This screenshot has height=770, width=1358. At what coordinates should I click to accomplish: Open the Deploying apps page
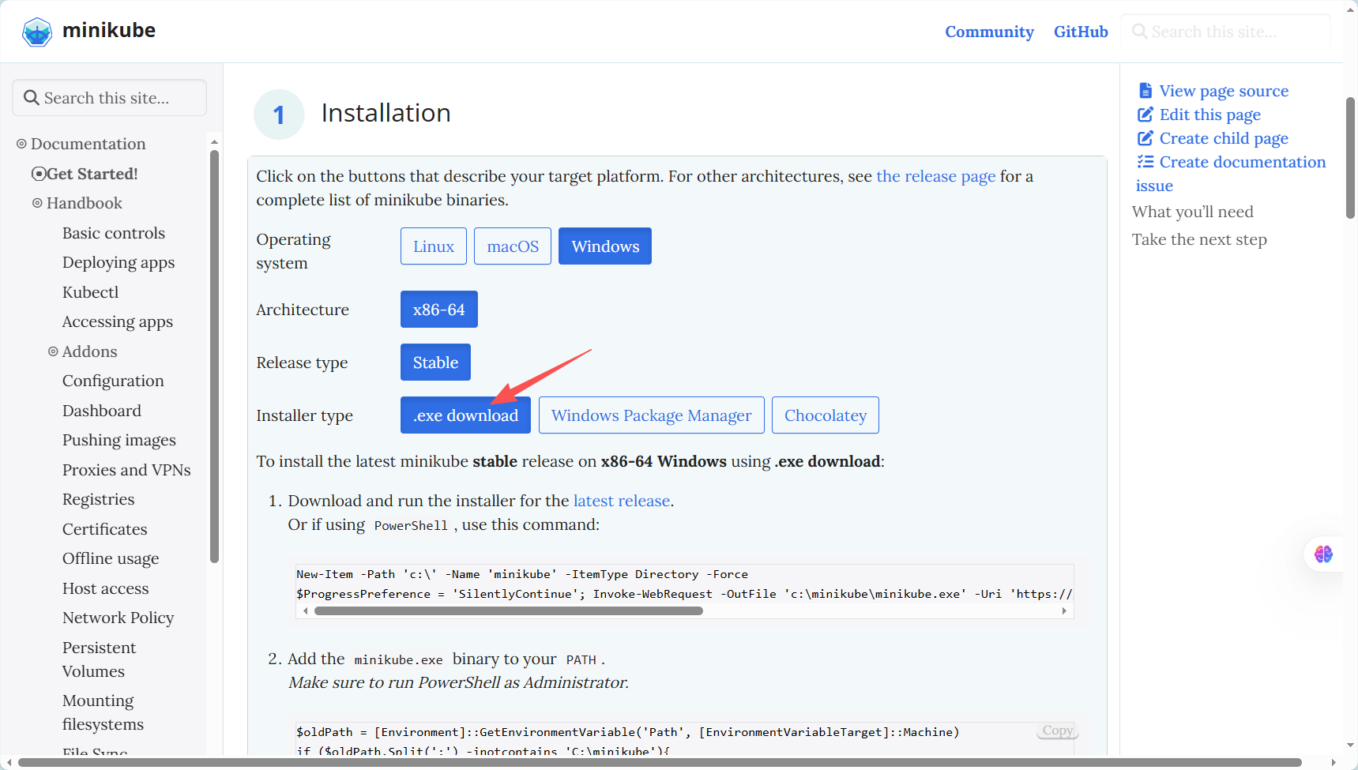(118, 262)
